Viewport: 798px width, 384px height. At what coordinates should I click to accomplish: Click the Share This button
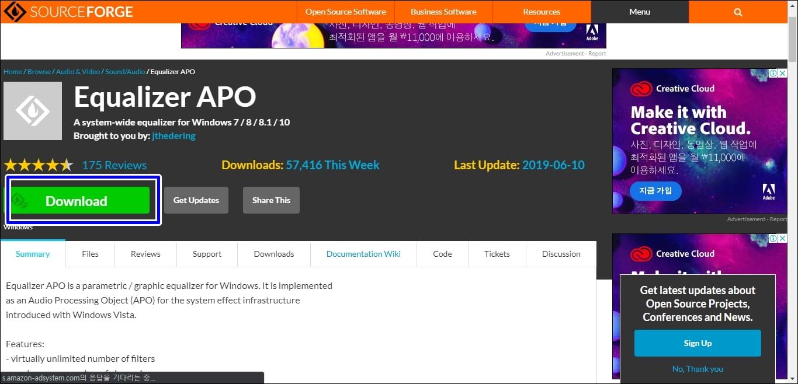pos(271,200)
